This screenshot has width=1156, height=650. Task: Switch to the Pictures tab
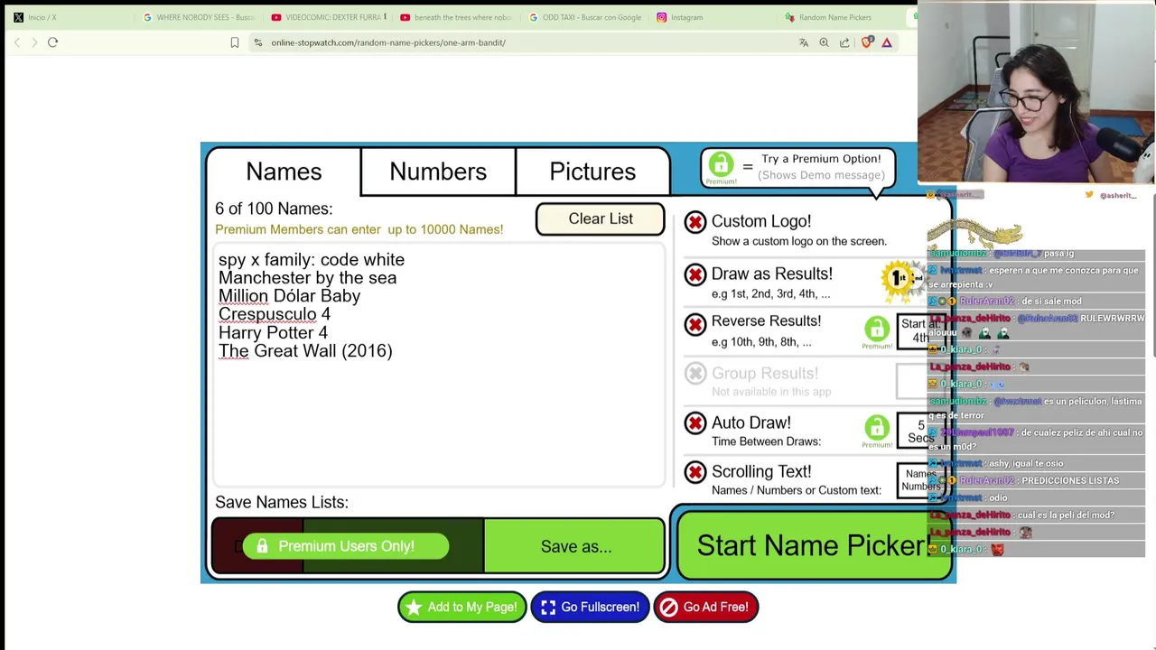[592, 172]
